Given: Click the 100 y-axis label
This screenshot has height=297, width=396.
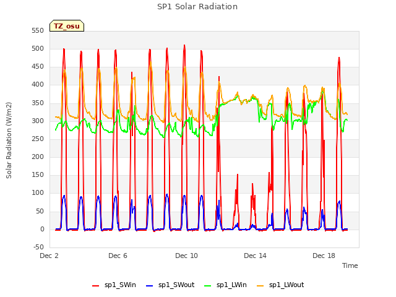Looking at the screenshot, I should (38, 193).
